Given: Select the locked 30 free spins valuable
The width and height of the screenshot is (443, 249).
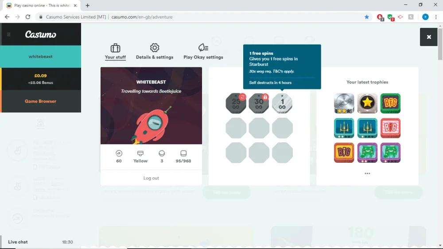Looking at the screenshot, I should [x=259, y=103].
